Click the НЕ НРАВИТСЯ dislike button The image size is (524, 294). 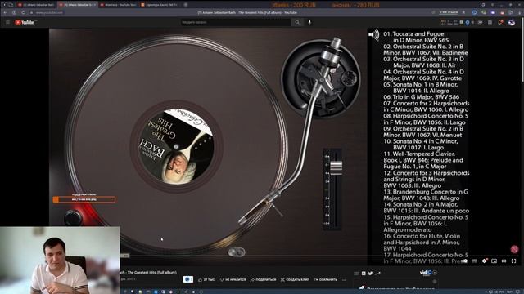click(x=233, y=279)
